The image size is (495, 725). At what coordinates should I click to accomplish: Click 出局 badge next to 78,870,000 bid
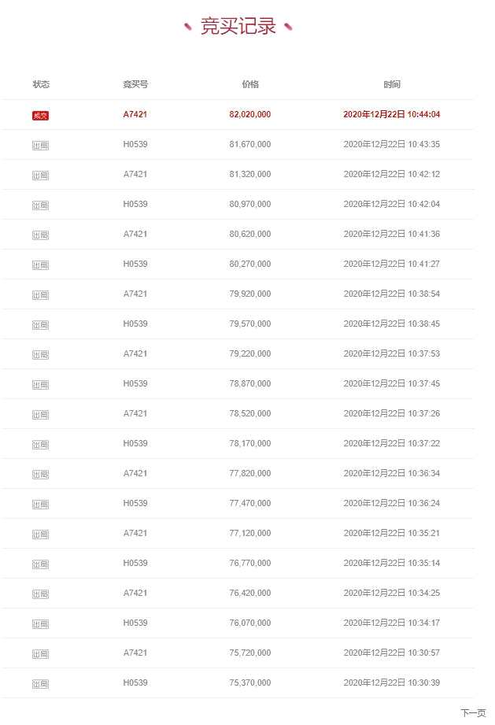pyautogui.click(x=40, y=385)
